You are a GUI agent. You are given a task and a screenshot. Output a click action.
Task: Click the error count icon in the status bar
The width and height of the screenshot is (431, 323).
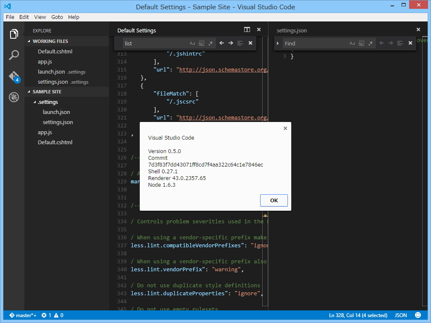[45, 315]
